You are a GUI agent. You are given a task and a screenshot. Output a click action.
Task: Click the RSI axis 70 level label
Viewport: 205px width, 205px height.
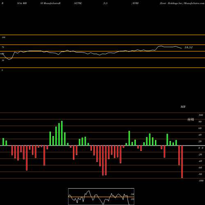click(3, 47)
